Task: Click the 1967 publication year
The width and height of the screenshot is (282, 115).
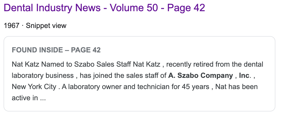Action: pos(12,25)
